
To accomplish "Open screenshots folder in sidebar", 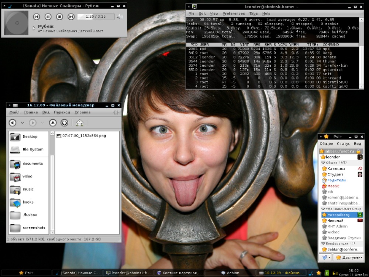I will point(28,228).
